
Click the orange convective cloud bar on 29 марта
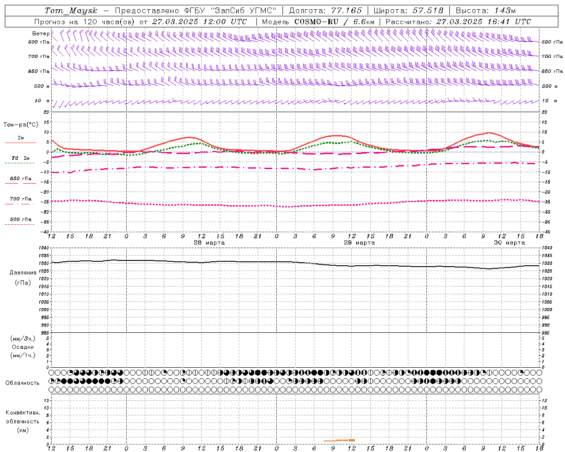coord(339,440)
